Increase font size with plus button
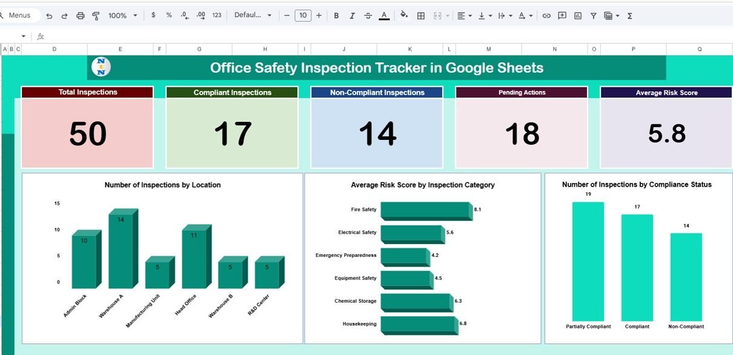The height and width of the screenshot is (355, 733). tap(319, 16)
